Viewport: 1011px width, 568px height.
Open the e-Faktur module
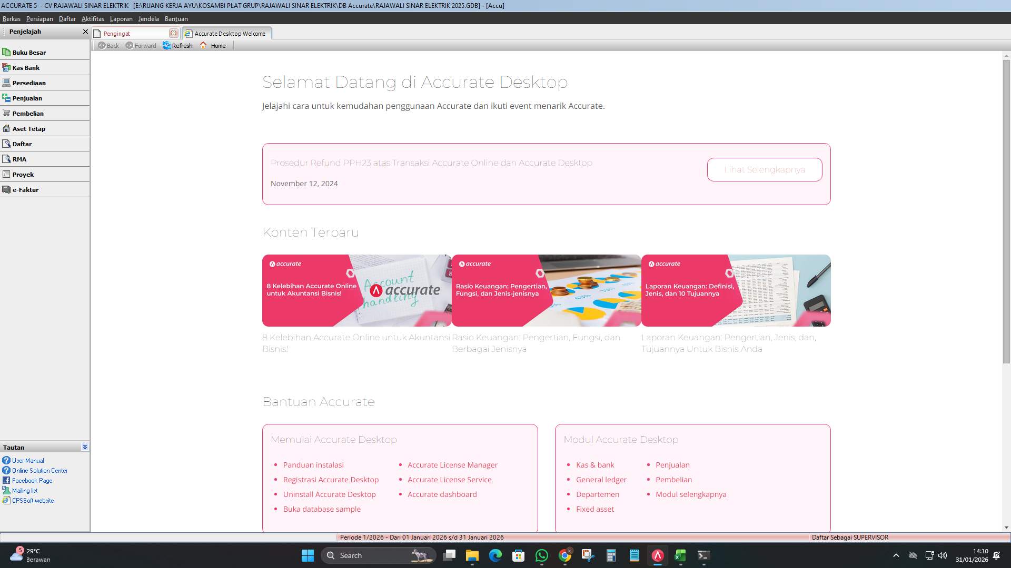coord(25,189)
